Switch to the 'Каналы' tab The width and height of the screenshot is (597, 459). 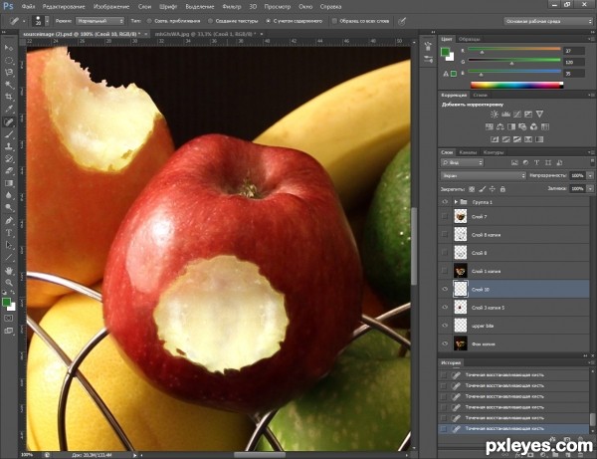(468, 152)
